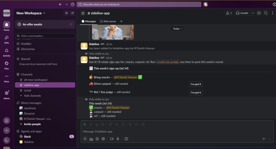The image size is (276, 149).
Task: Click the plus create button in rail
Action: click(x=7, y=131)
